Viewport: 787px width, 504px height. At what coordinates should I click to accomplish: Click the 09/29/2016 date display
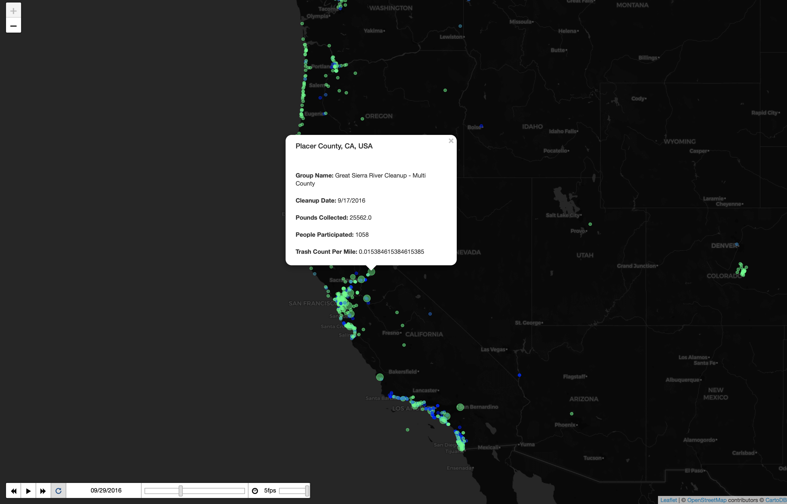pyautogui.click(x=106, y=490)
